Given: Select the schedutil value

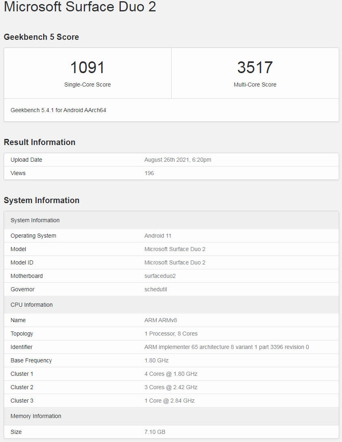Looking at the screenshot, I should click(x=156, y=289).
